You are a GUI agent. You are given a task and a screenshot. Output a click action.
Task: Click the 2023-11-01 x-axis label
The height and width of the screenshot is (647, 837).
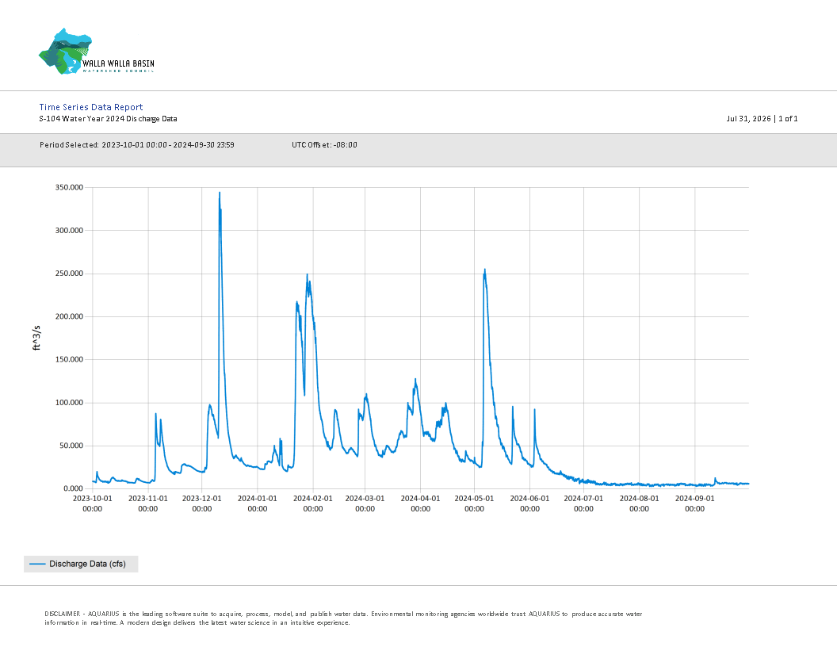click(148, 503)
